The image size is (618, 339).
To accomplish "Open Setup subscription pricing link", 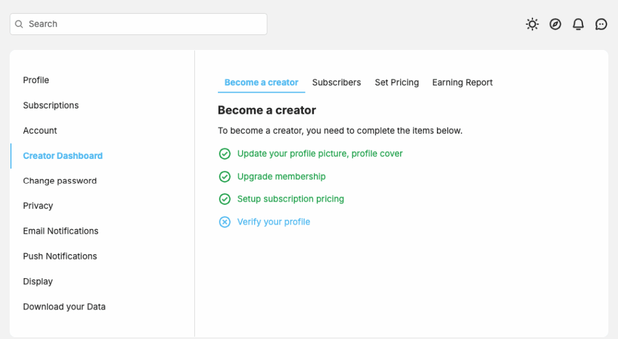I will pyautogui.click(x=290, y=199).
